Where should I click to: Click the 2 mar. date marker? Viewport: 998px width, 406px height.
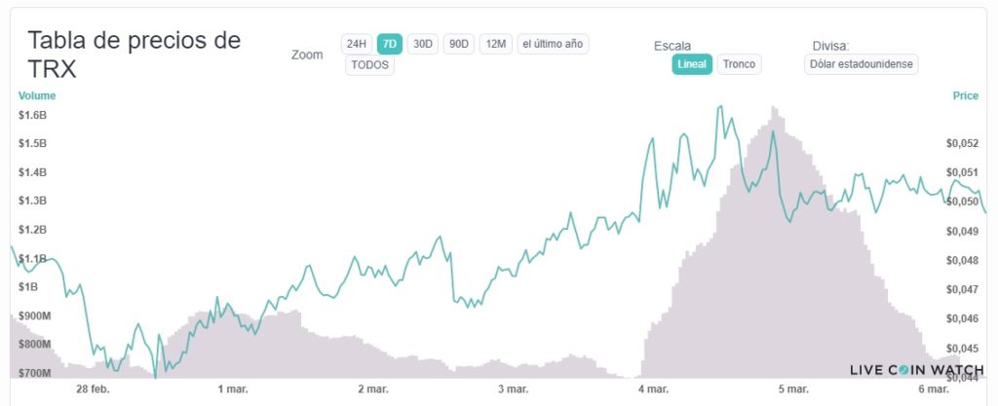tap(373, 389)
